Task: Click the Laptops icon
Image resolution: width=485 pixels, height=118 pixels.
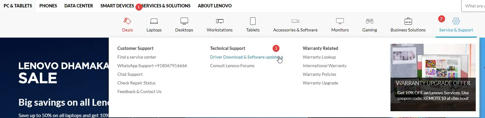Action: coord(154,21)
